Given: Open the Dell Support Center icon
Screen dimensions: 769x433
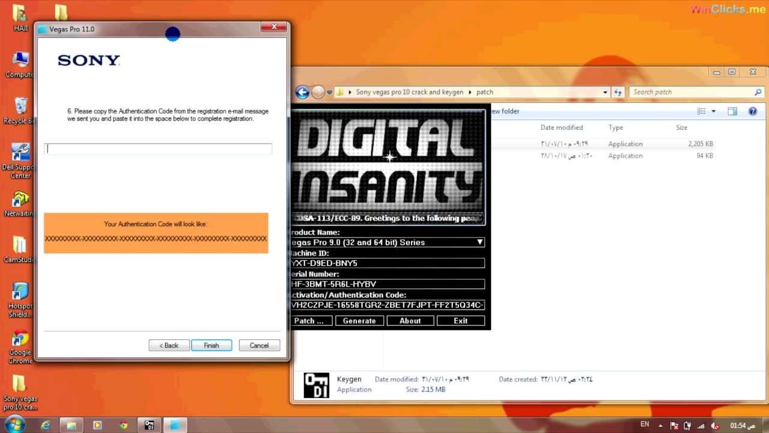Looking at the screenshot, I should [20, 161].
